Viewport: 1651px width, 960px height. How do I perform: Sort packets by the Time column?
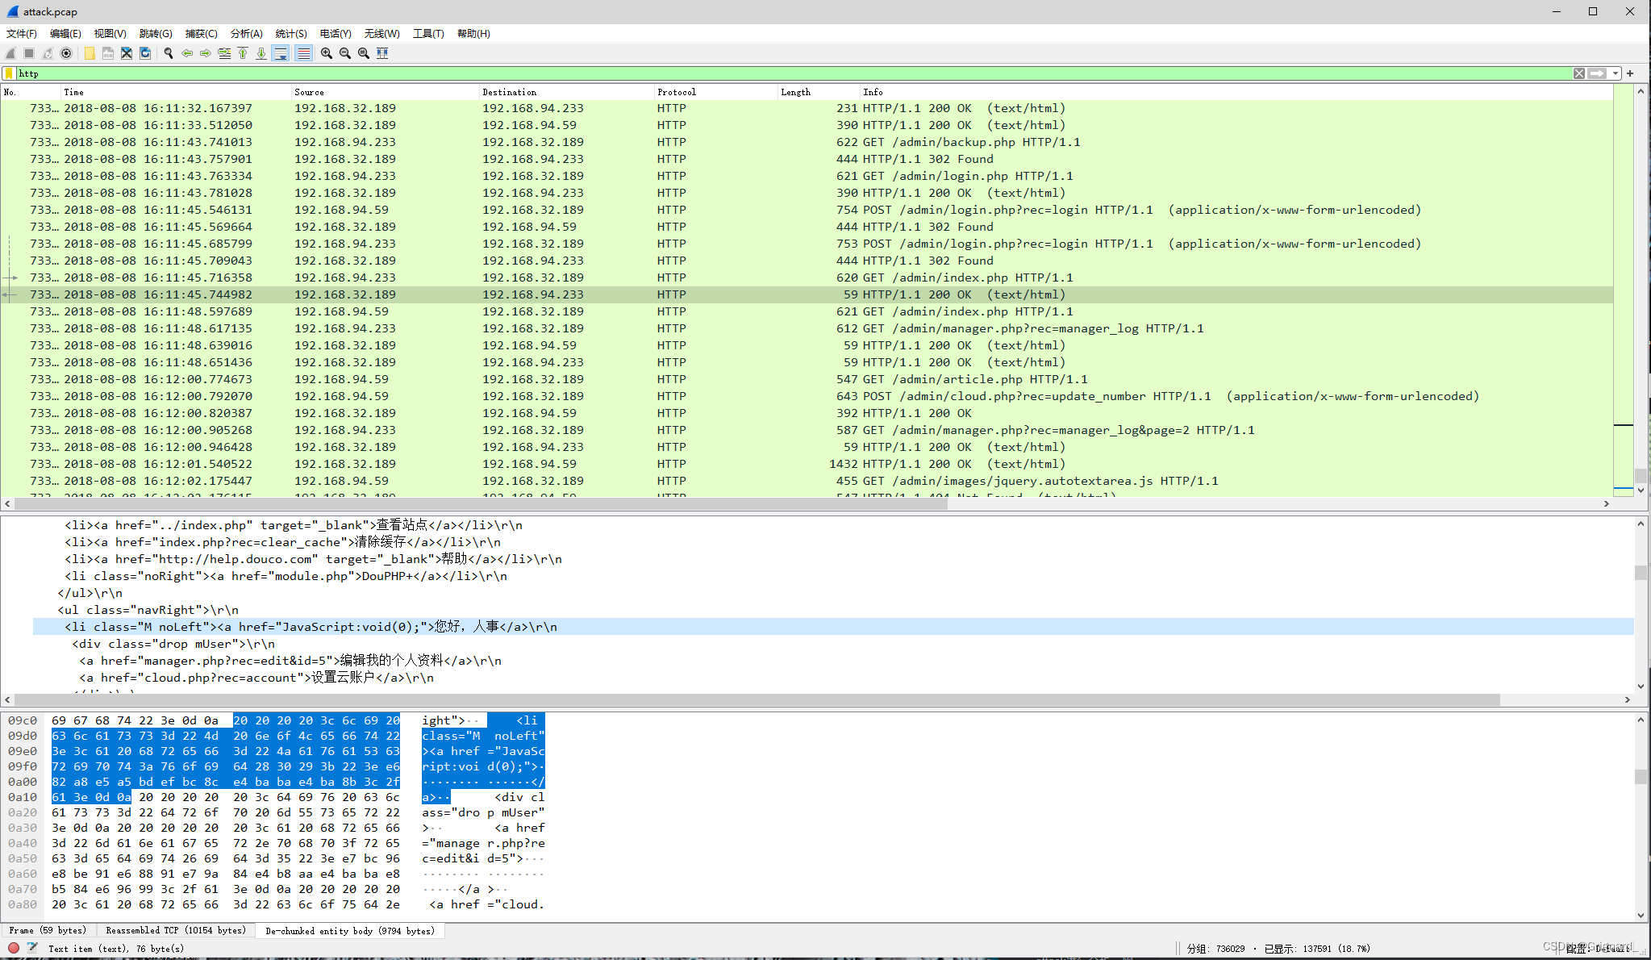[176, 92]
